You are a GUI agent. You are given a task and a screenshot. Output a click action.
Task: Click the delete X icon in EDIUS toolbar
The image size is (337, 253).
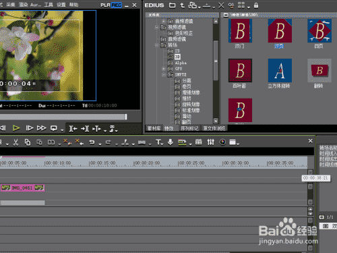pos(221,5)
